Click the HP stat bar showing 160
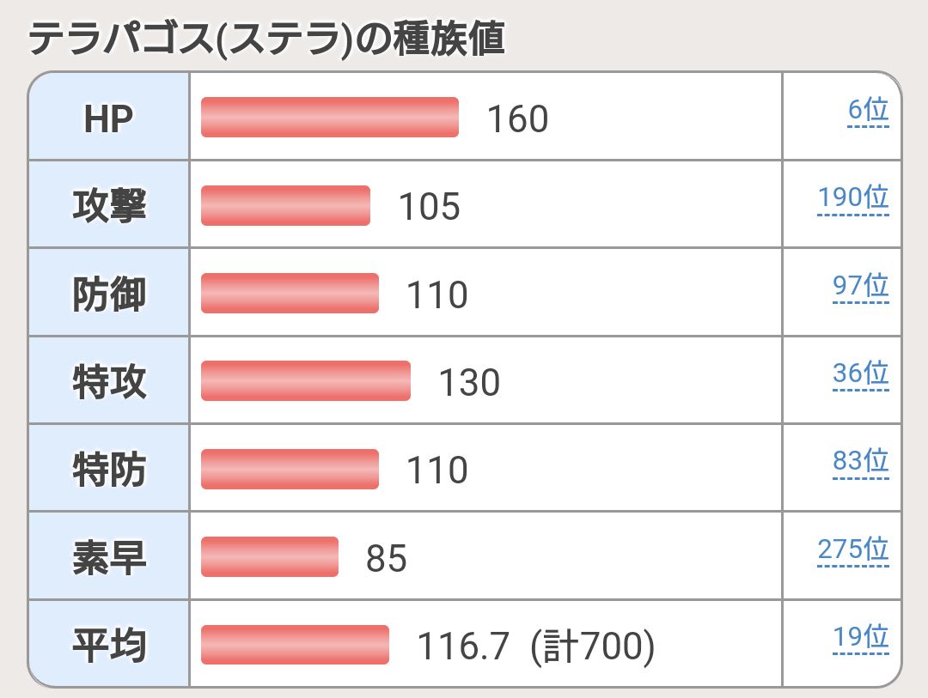 pyautogui.click(x=329, y=118)
